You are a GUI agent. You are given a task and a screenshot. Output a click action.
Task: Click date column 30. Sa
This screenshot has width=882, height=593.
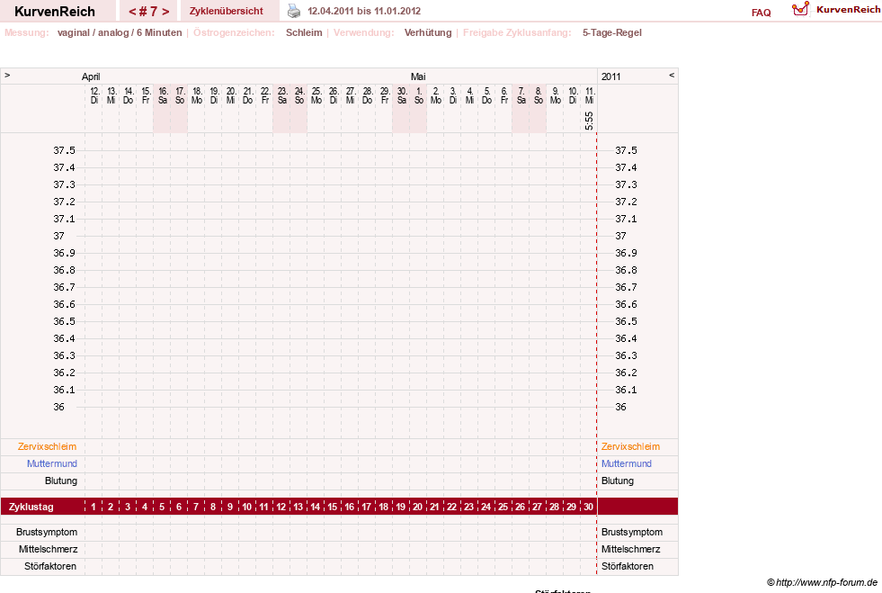402,95
